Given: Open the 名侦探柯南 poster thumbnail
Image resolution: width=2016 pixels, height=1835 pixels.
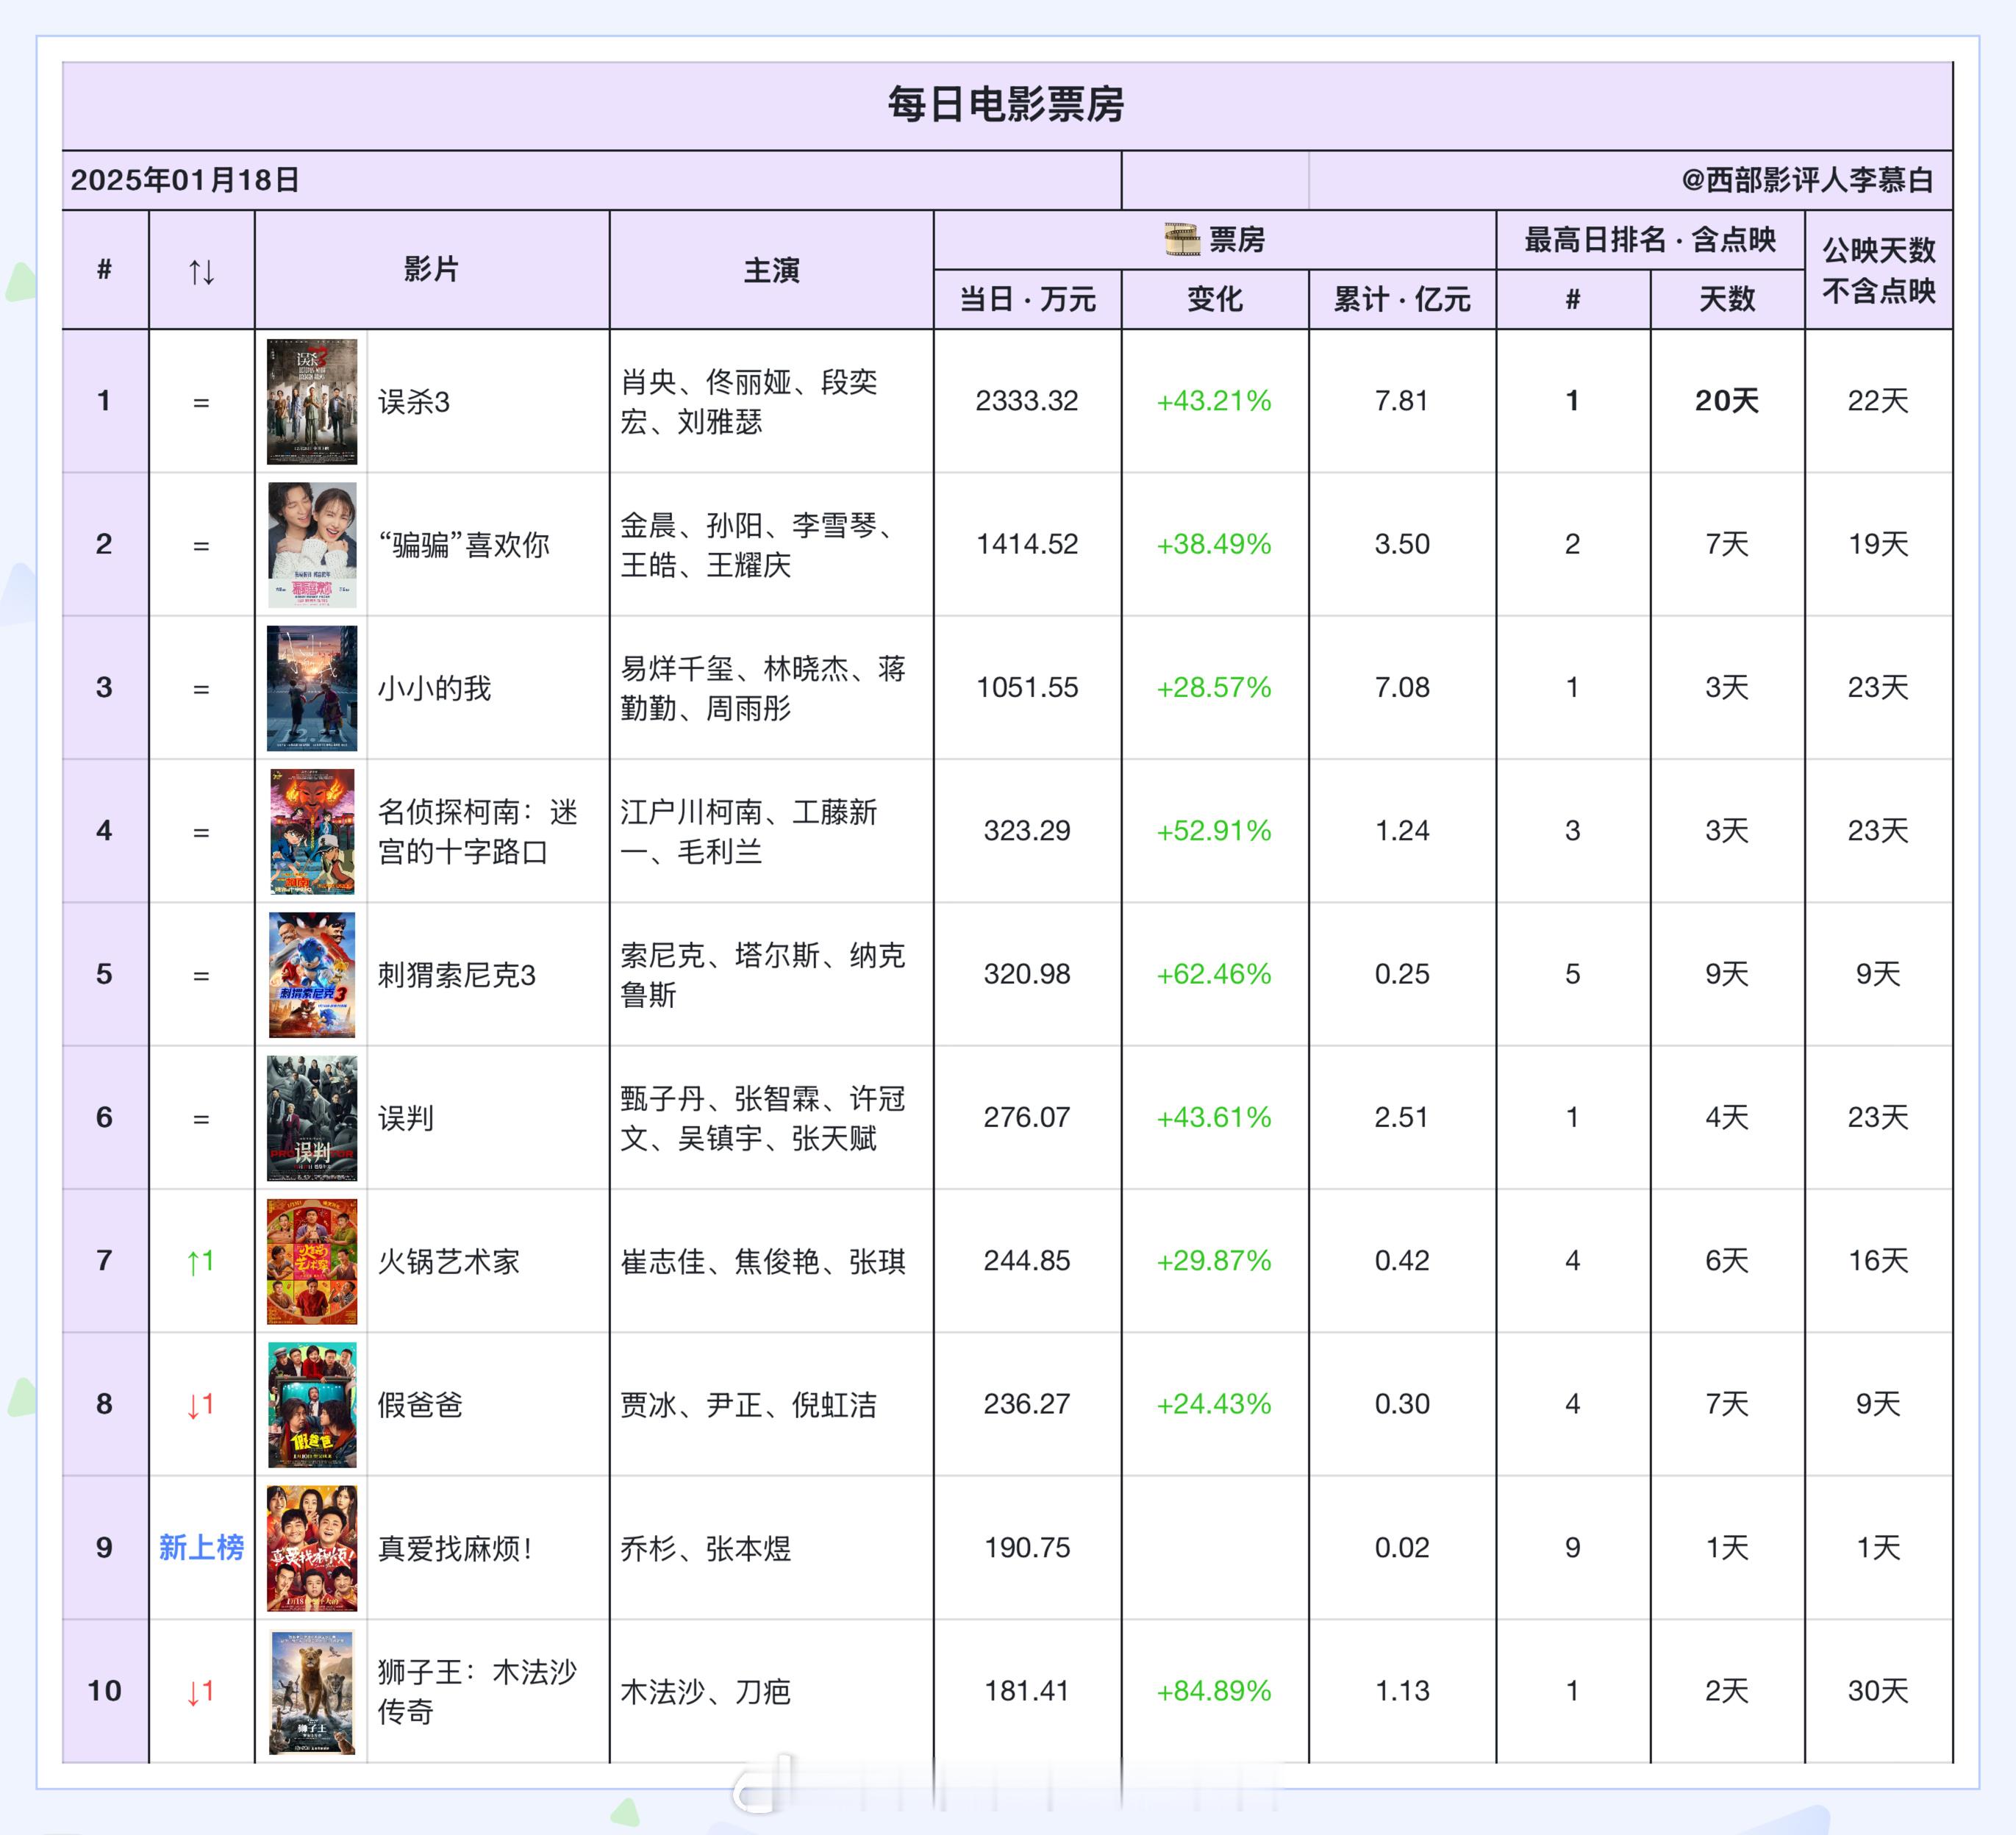Looking at the screenshot, I should pos(312,831).
